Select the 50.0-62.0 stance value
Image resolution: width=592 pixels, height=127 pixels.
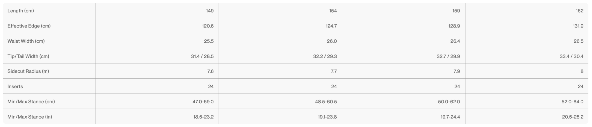[449, 102]
